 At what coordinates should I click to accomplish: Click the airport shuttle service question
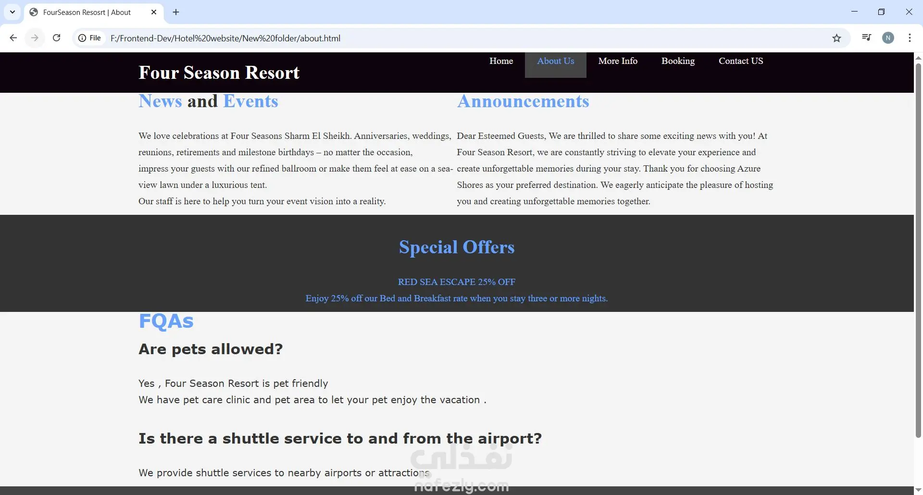[340, 438]
